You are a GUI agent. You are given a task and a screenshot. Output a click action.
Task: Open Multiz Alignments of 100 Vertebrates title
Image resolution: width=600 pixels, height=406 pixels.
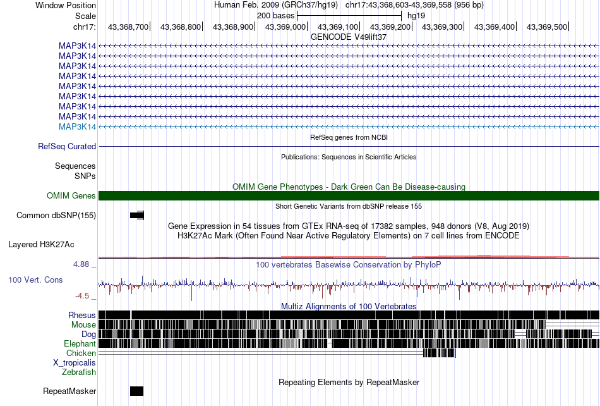click(x=349, y=307)
